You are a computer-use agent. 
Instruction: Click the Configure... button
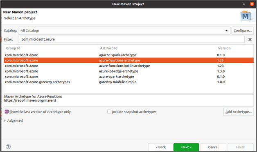[243, 31]
